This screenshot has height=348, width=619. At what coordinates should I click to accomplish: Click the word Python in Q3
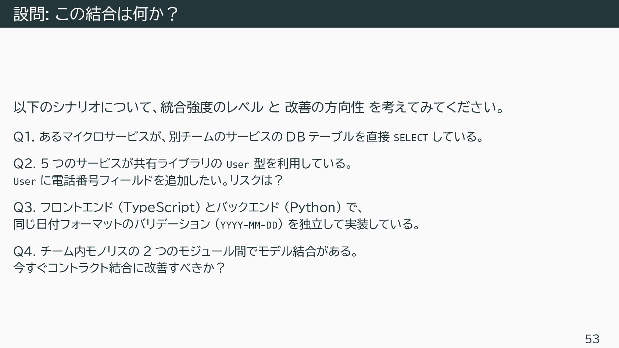313,208
